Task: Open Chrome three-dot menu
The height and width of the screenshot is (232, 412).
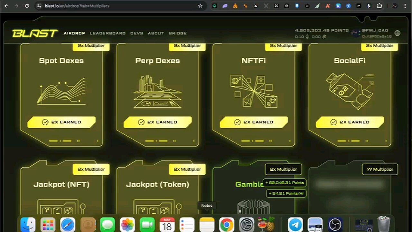Action: click(405, 6)
